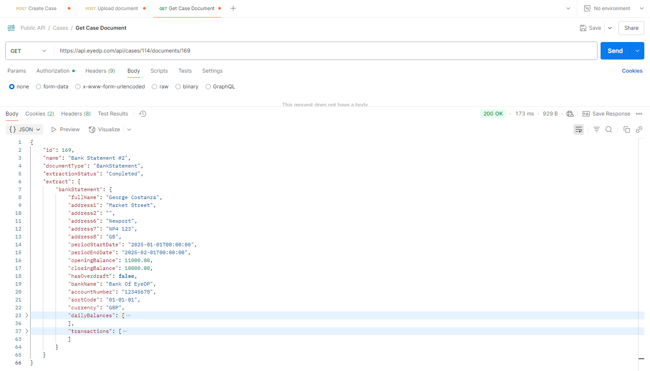The width and height of the screenshot is (650, 371).
Task: Open the request Headers (9) tab
Action: (100, 71)
